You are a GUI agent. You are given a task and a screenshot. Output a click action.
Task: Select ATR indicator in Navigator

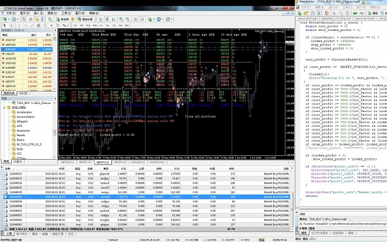click(x=19, y=126)
